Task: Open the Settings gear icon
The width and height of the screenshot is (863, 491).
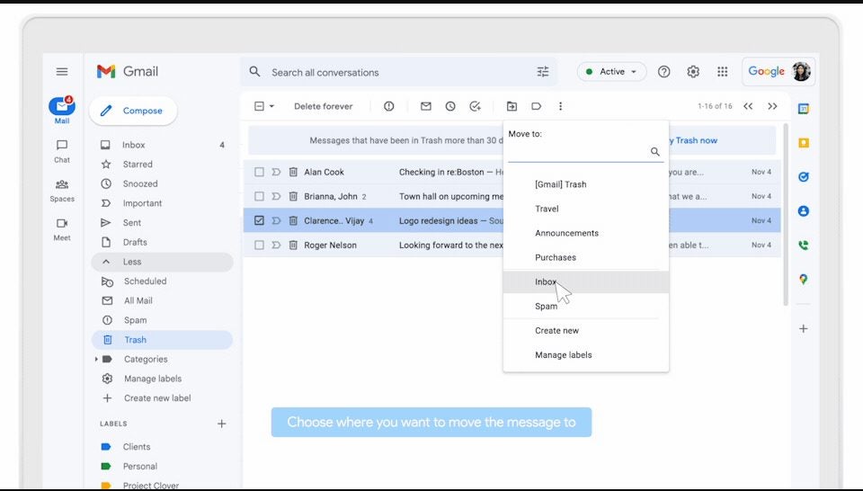Action: pyautogui.click(x=693, y=72)
